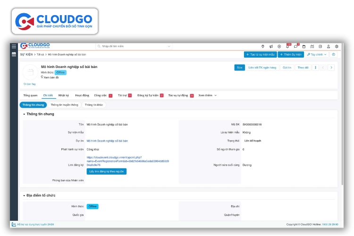Switch to the Thông tin truyền thông pill
354x236 pixels.
click(x=64, y=105)
